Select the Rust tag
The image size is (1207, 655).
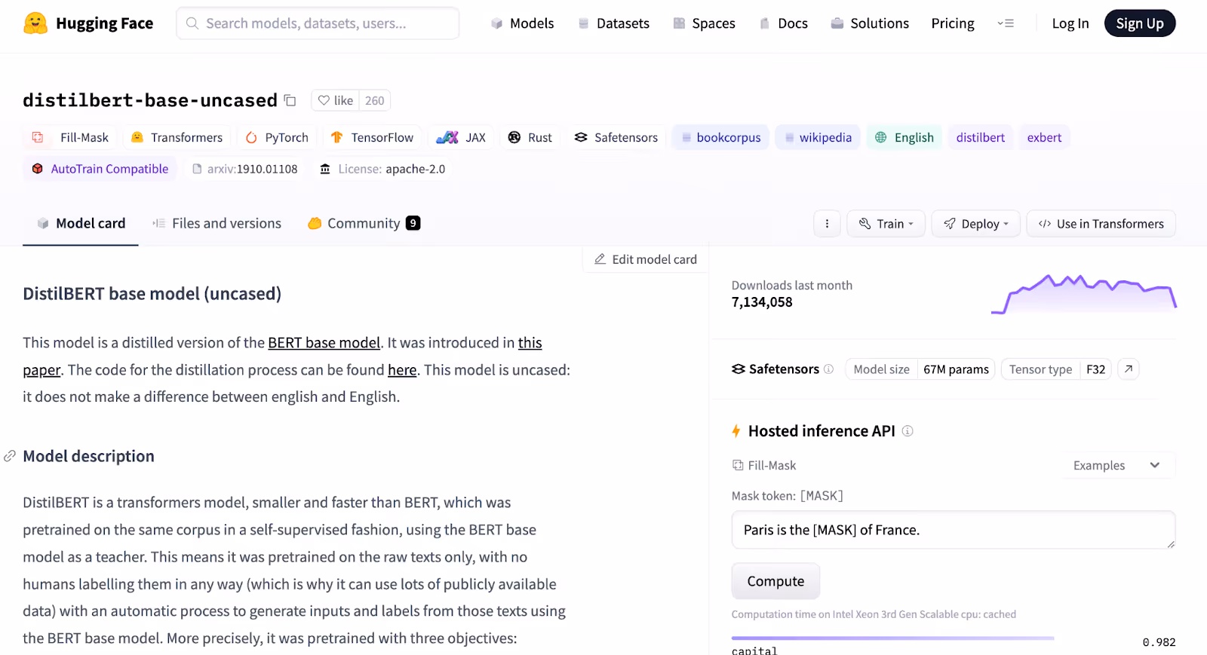click(x=530, y=137)
